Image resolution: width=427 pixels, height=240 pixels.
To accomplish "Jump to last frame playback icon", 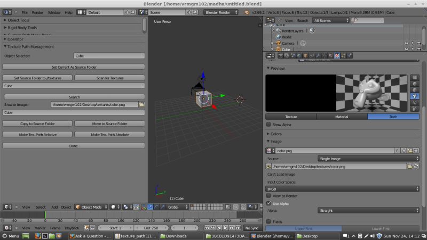I will [238, 228].
